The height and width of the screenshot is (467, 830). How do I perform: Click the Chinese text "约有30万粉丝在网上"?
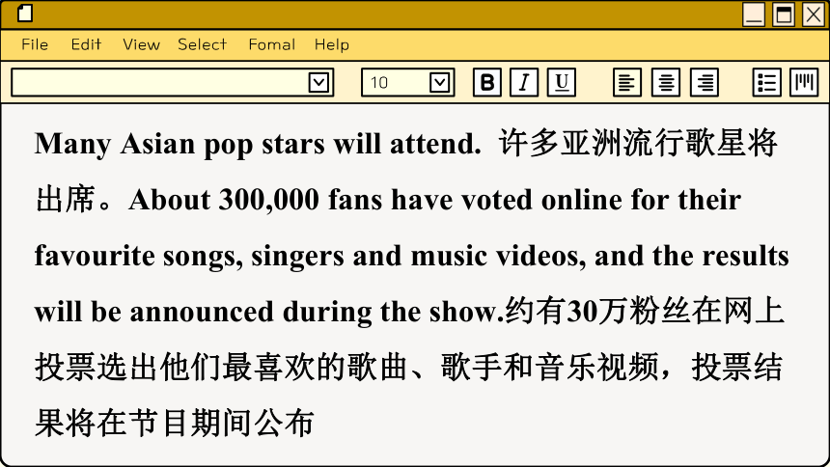pyautogui.click(x=644, y=312)
